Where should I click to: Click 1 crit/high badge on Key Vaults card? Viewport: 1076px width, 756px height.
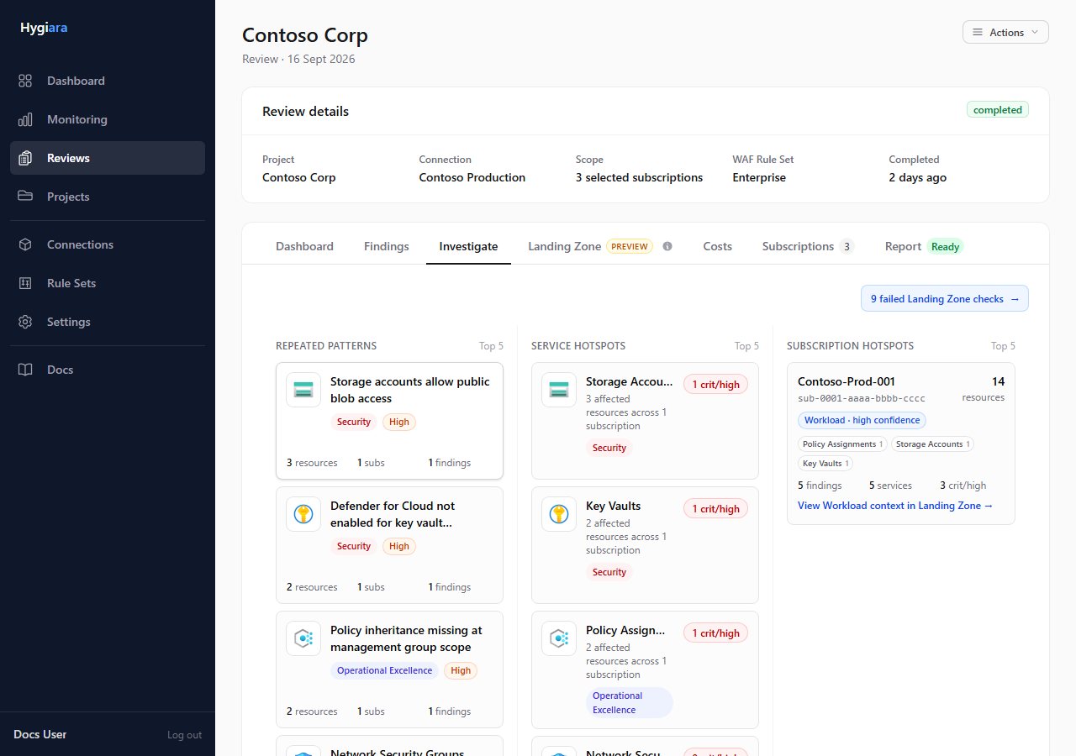pyautogui.click(x=715, y=509)
